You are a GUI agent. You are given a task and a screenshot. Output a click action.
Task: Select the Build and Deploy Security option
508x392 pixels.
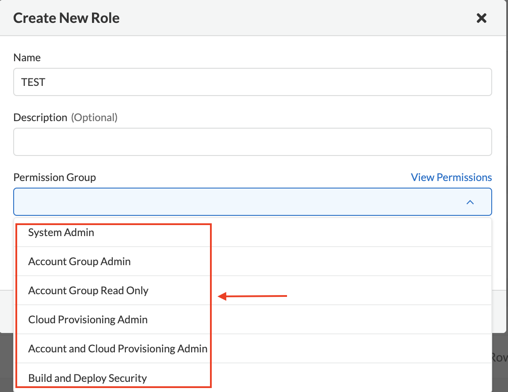click(x=87, y=378)
